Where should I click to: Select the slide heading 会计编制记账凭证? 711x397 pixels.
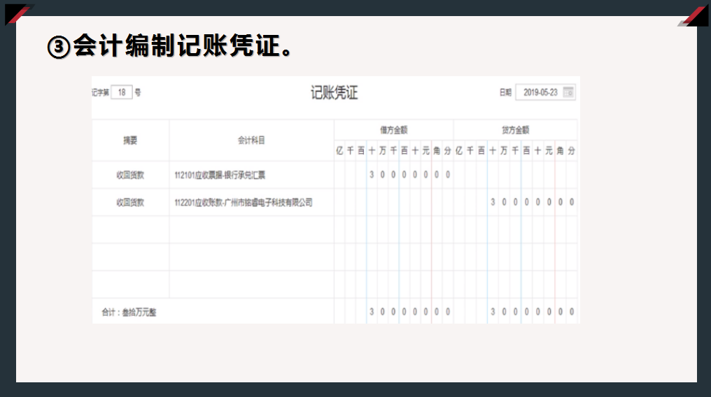171,45
